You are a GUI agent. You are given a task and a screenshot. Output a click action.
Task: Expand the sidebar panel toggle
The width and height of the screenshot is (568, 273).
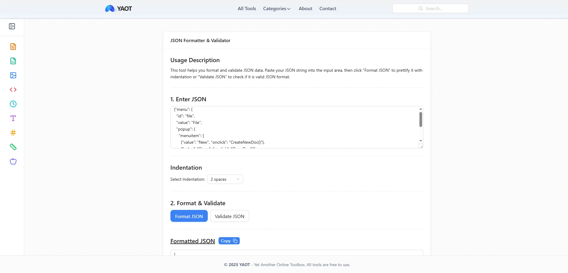tap(12, 26)
